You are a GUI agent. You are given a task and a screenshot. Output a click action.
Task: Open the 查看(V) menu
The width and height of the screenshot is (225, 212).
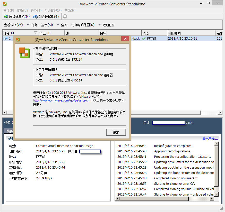22,11
